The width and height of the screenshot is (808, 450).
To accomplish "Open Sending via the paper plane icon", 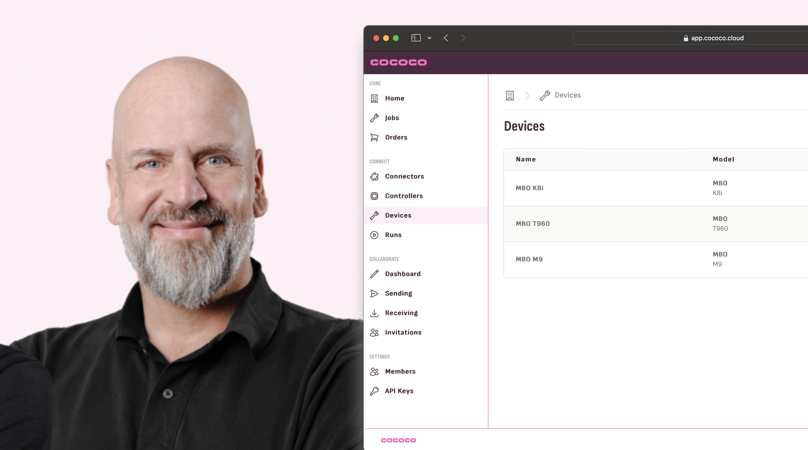I will [x=374, y=293].
